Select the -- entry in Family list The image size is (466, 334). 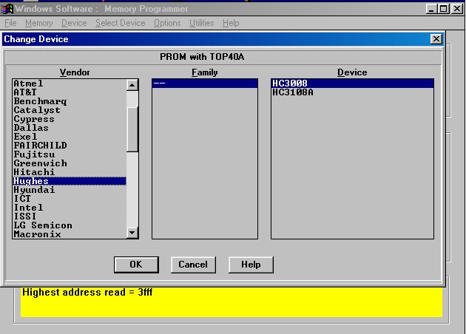[x=205, y=83]
